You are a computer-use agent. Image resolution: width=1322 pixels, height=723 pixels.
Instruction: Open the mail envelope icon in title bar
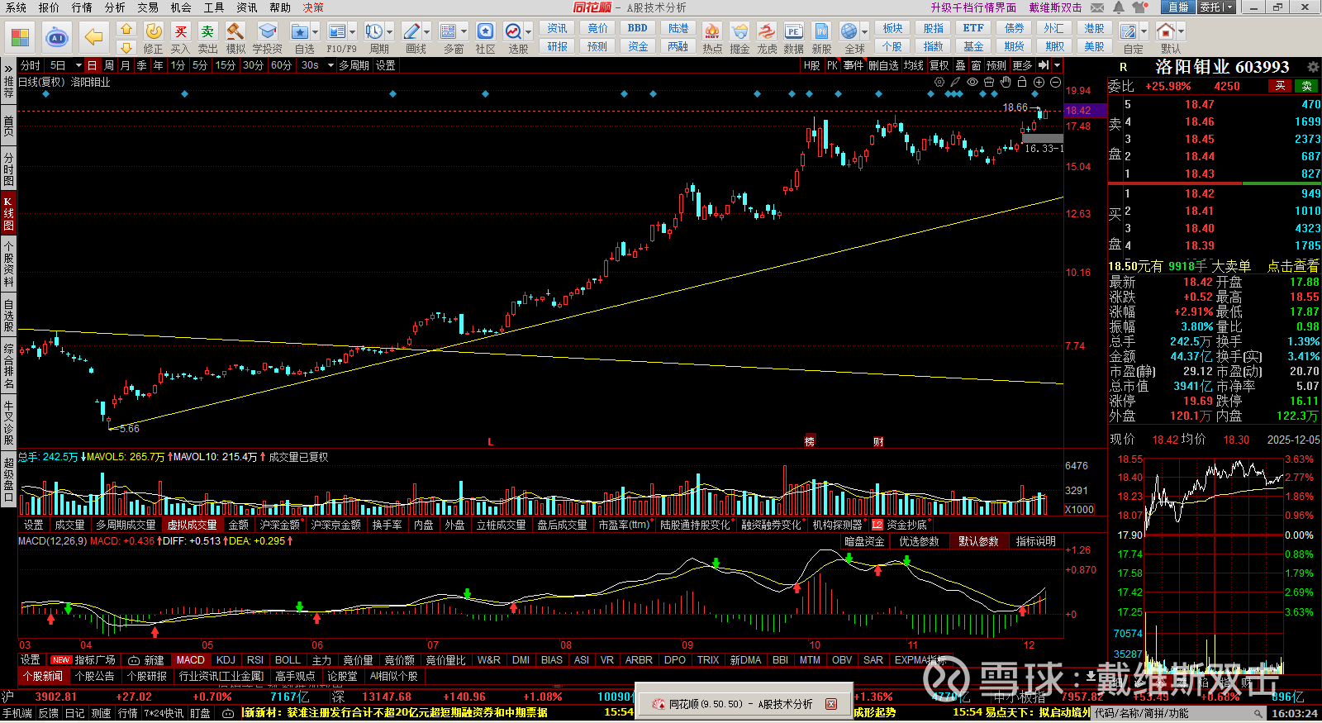click(1097, 7)
